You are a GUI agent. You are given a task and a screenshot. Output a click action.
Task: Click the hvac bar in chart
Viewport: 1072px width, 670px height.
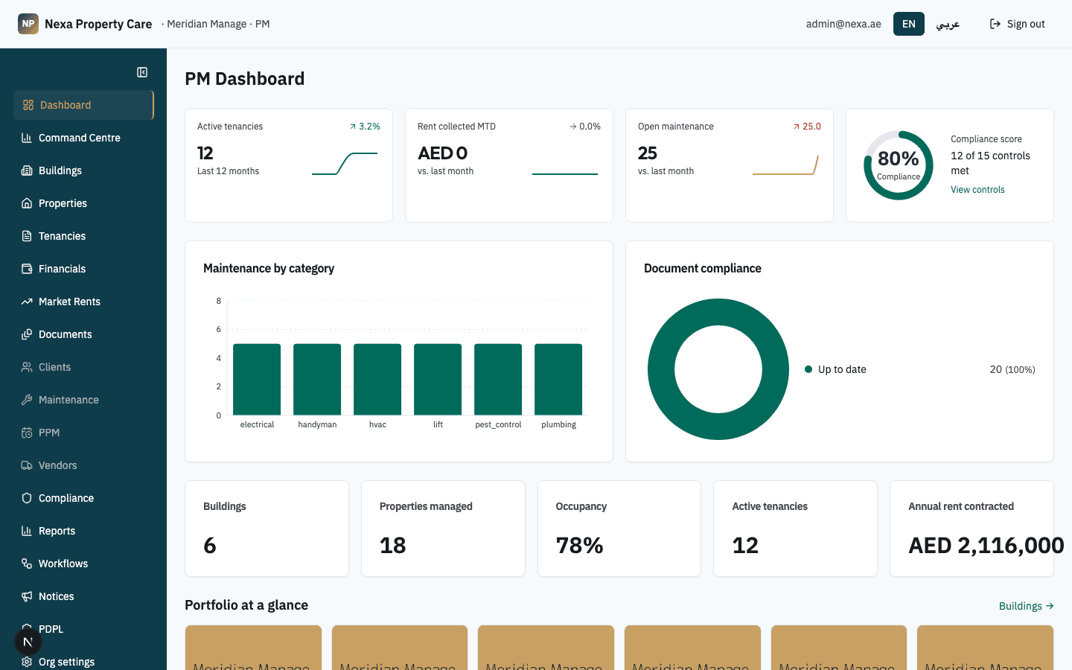tap(377, 380)
